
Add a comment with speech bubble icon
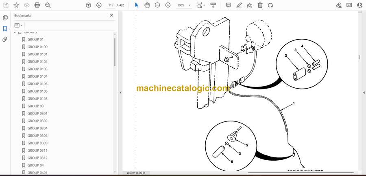point(229,5)
